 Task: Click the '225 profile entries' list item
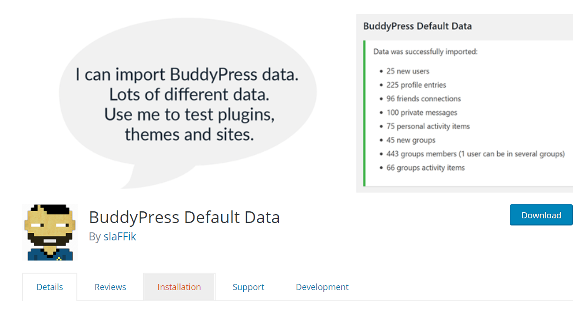(416, 85)
